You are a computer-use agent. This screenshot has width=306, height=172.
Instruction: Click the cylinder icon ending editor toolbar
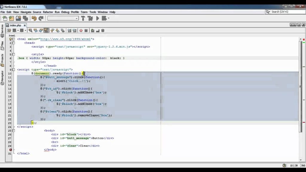pyautogui.click(x=103, y=30)
